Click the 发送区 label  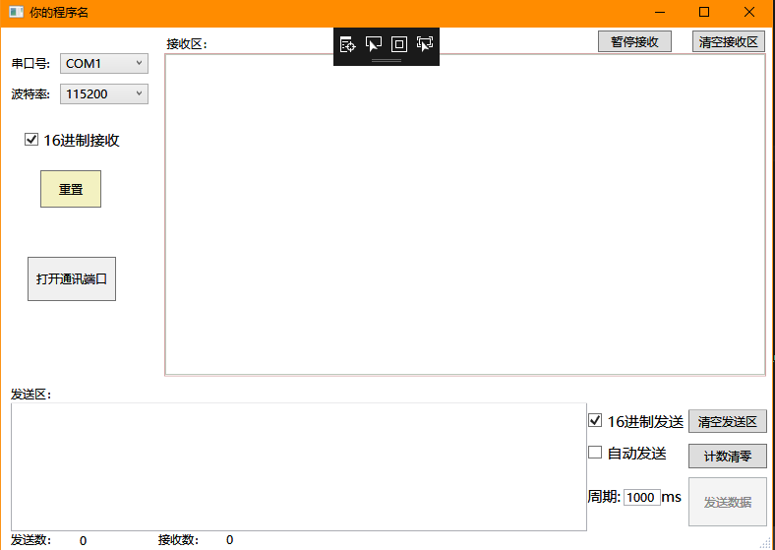tap(31, 395)
